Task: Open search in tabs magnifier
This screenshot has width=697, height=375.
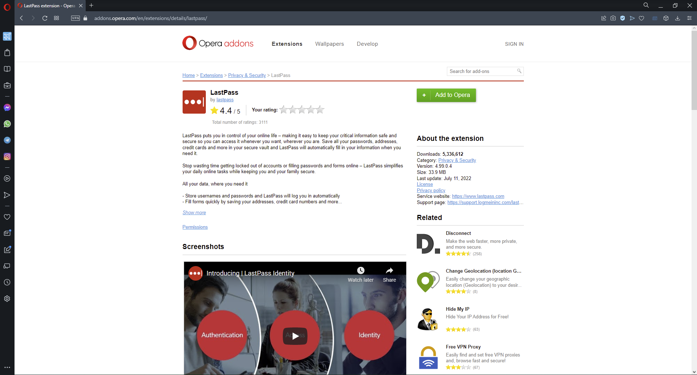Action: [646, 5]
